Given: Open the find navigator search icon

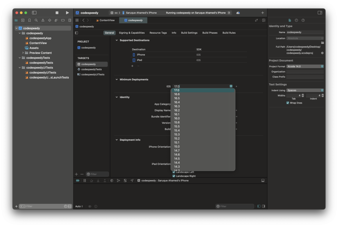Looking at the screenshot, I should point(36,20).
